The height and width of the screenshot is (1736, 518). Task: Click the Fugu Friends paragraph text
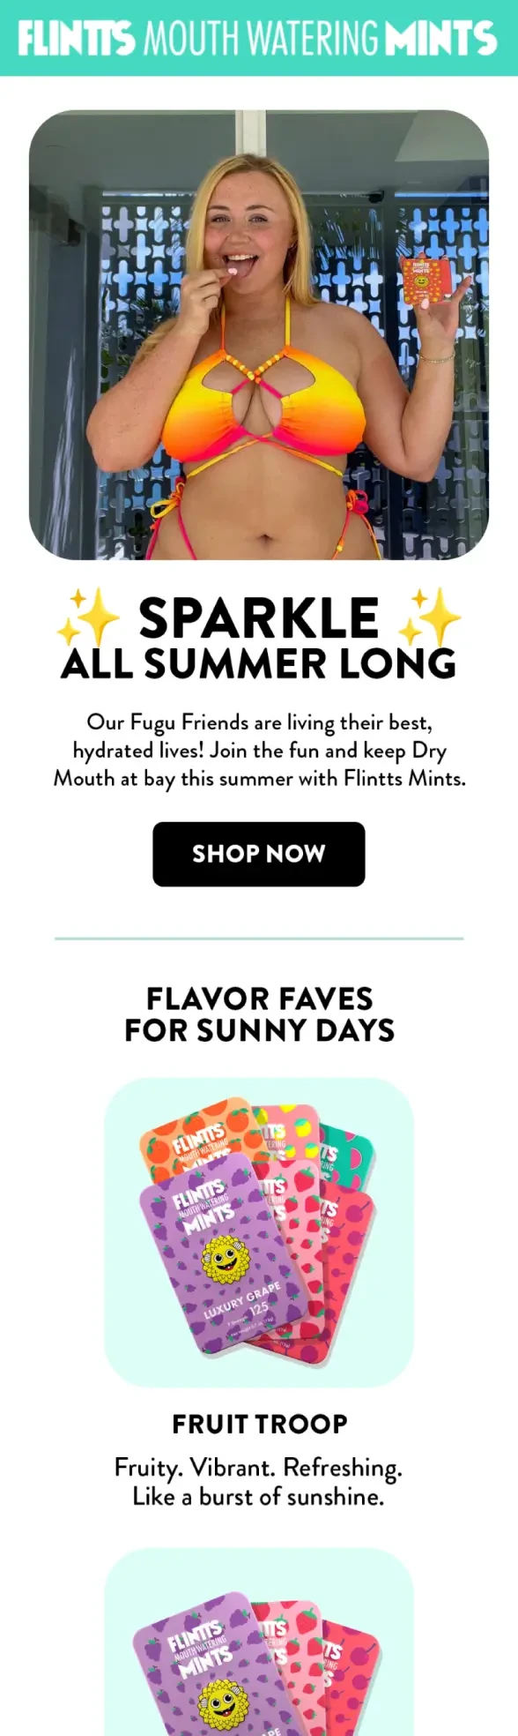(x=259, y=751)
